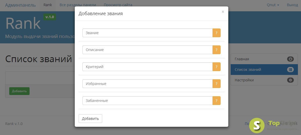The width and height of the screenshot is (301, 135).
Task: Expand the Qnut user dropdown
Action: (x=273, y=5)
